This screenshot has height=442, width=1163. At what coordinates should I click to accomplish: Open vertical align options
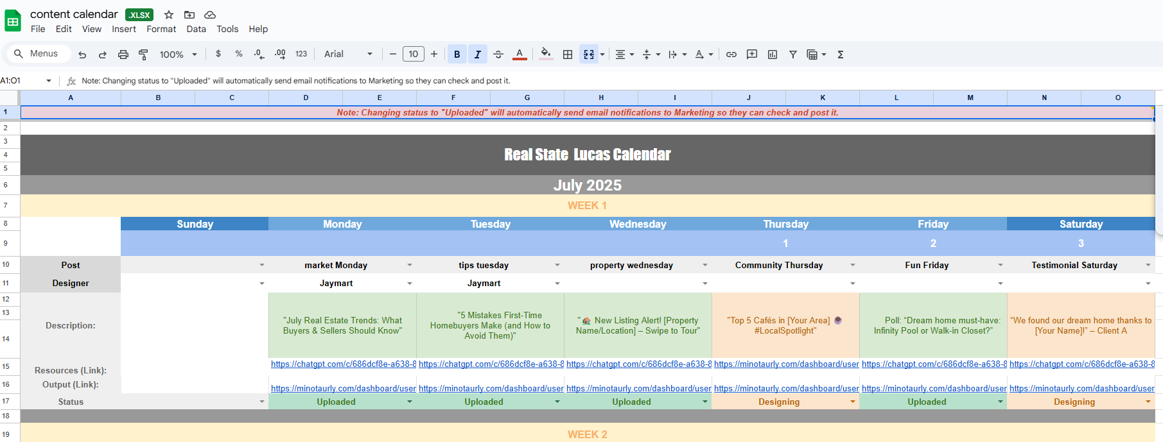651,55
